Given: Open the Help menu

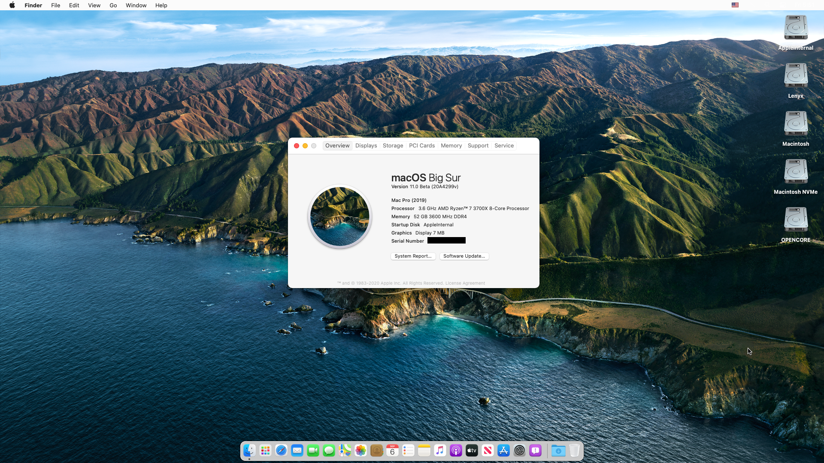Looking at the screenshot, I should point(161,5).
